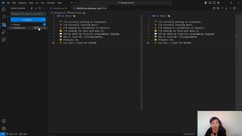Go back using navigation arrow
Screen dimensions: 242x136
(72, 3)
